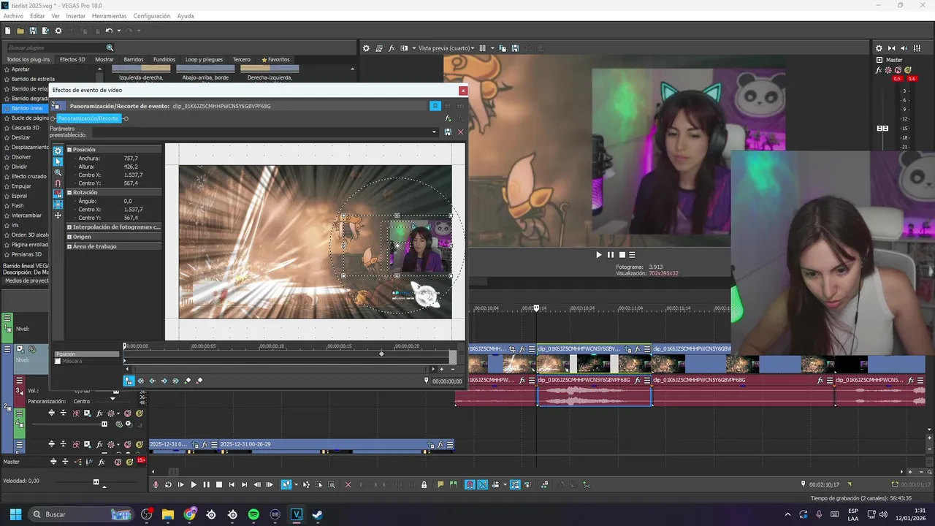Open the overlays grid dropdown in the preview toolbar
The width and height of the screenshot is (935, 526).
click(492, 48)
